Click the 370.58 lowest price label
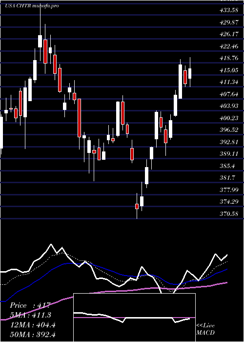244x342 pixels. click(x=228, y=214)
